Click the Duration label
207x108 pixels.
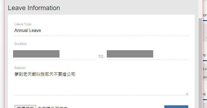click(21, 44)
